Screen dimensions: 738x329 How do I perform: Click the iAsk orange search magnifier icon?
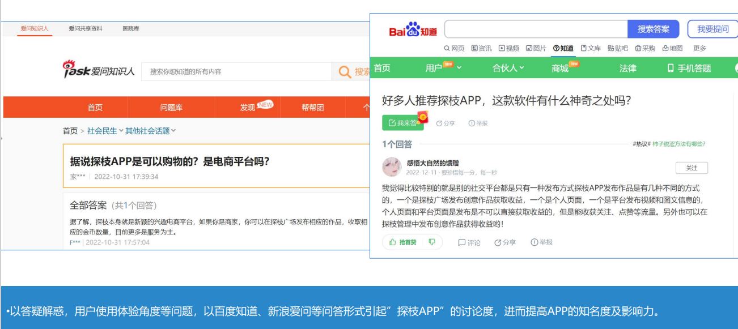[343, 71]
